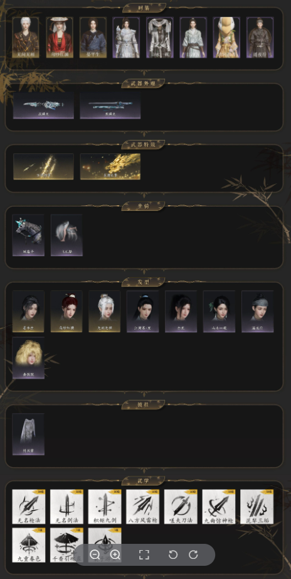Screen dimensions: 291x579
Task: Rotate the image counterclockwise
Action: [173, 555]
